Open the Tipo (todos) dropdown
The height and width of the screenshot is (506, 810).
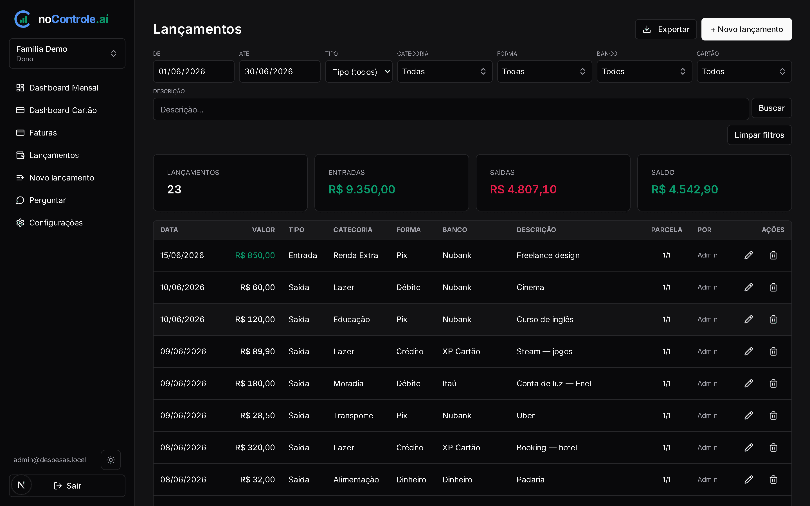359,72
